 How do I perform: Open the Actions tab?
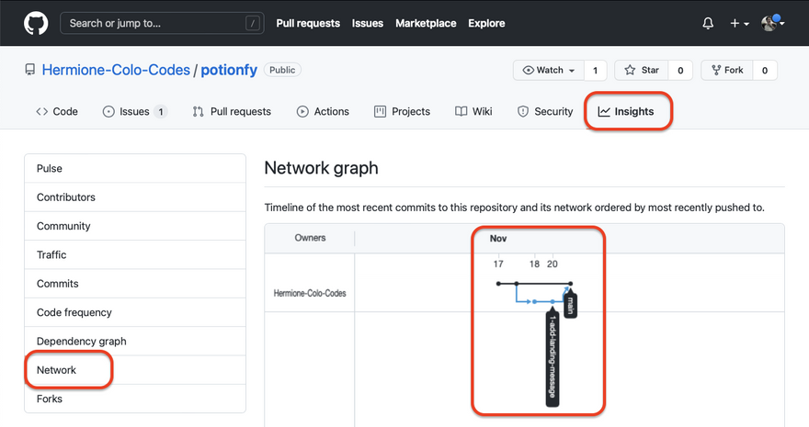pos(323,111)
